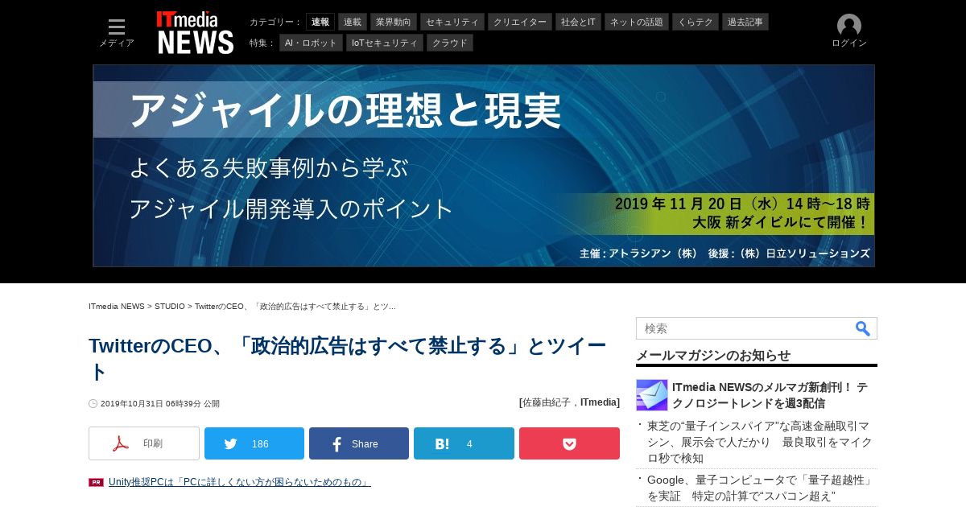Select the 連載 category tab

click(x=353, y=22)
